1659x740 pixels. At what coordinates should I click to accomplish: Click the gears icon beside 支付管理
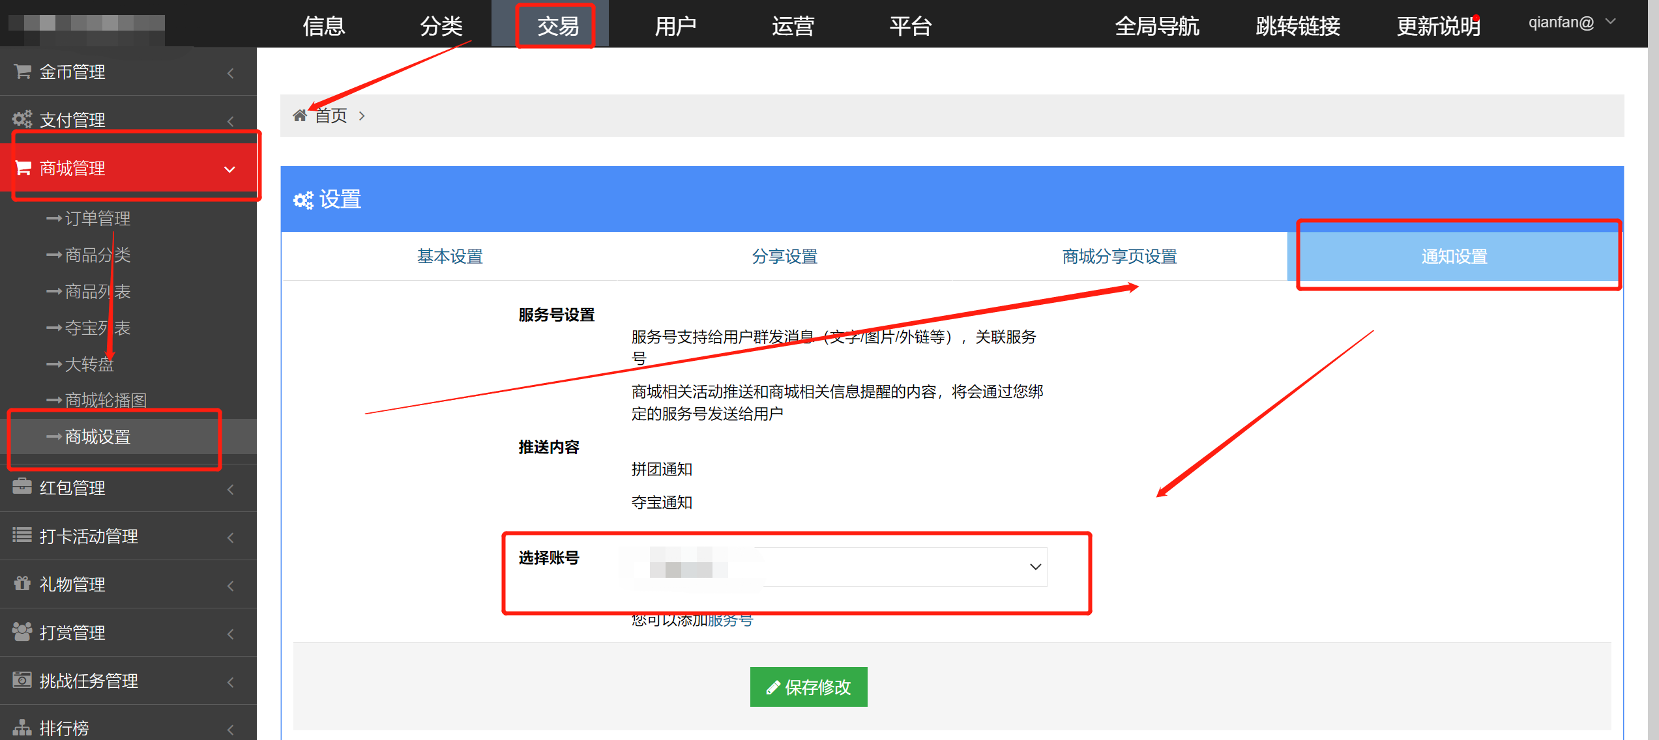(x=22, y=119)
